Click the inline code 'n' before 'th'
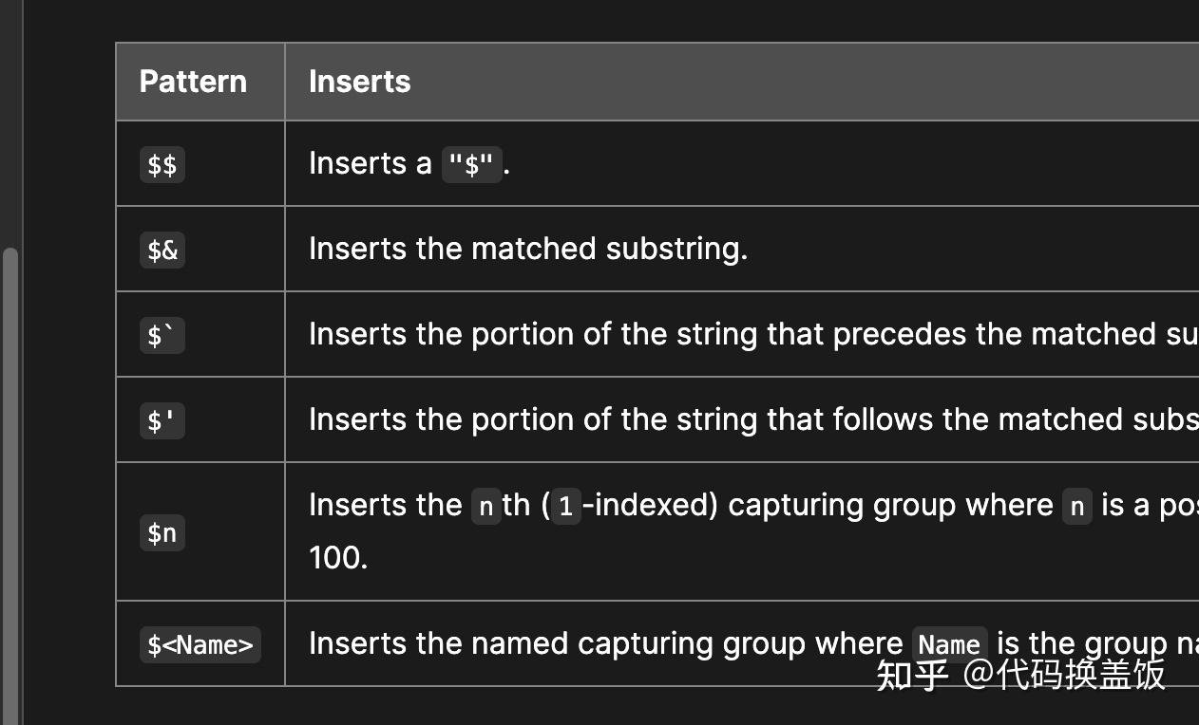This screenshot has height=725, width=1199. pyautogui.click(x=485, y=507)
